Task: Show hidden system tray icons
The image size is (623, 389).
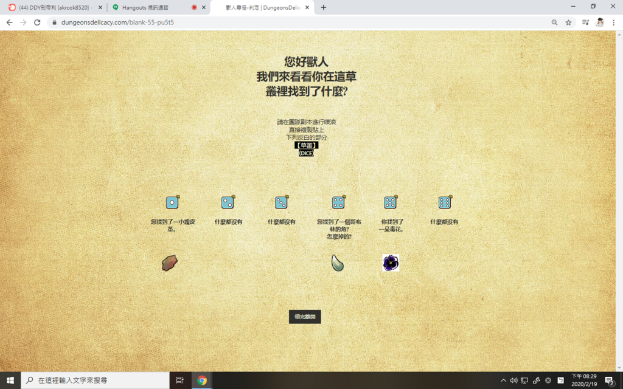Action: click(x=503, y=380)
